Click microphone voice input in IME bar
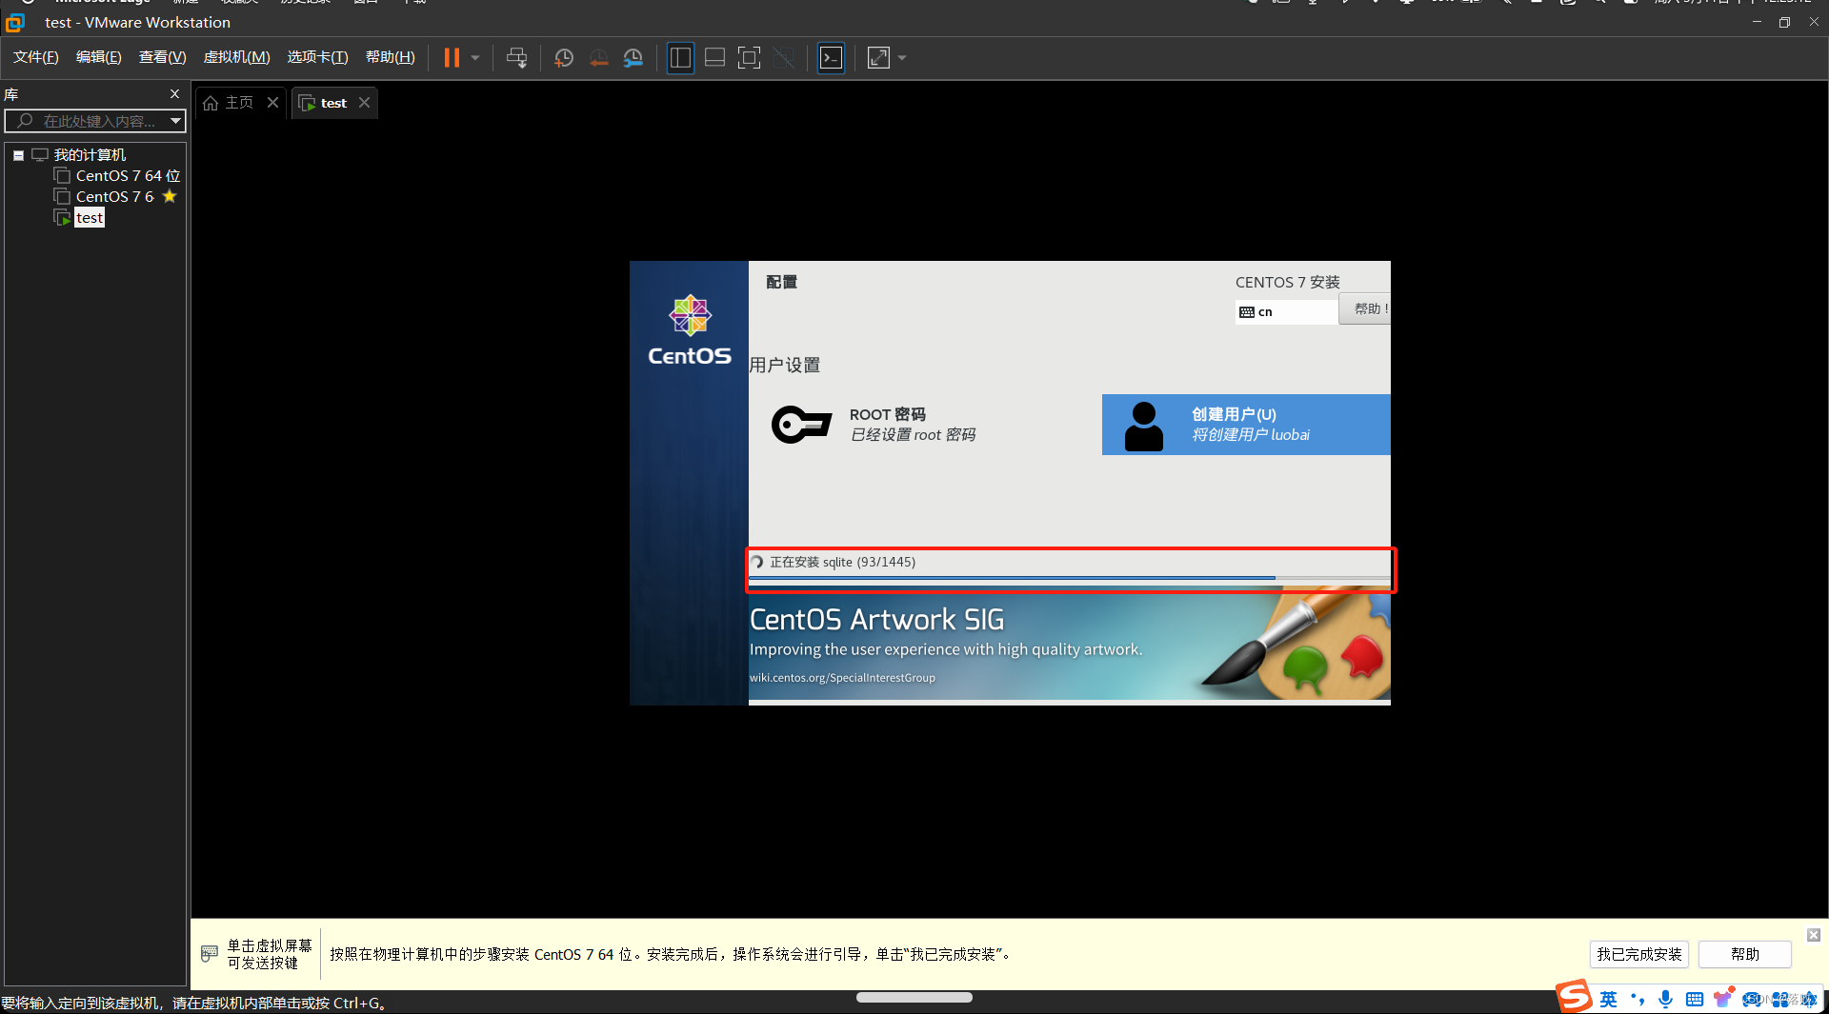 [x=1665, y=999]
